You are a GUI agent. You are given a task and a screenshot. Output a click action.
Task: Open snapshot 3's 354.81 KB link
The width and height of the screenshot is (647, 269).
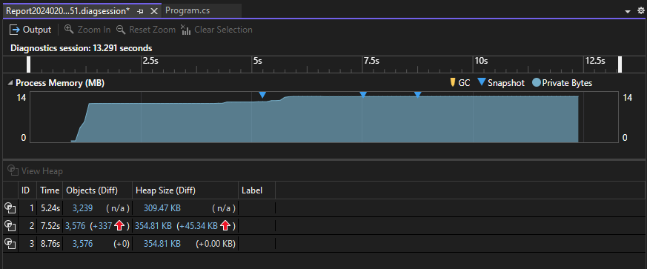click(162, 244)
